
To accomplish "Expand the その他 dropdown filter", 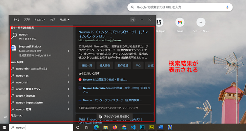I will pyautogui.click(x=65, y=20).
